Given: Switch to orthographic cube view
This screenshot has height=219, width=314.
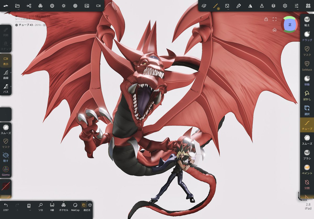Looking at the screenshot, I should coord(90,205).
